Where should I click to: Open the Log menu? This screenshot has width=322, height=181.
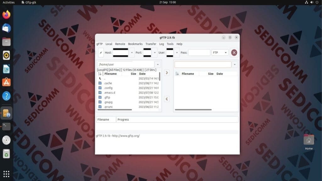point(162,44)
